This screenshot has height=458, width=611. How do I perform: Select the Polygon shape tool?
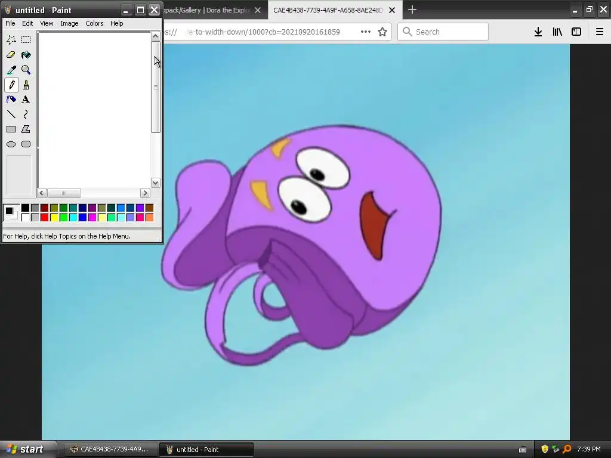[26, 129]
